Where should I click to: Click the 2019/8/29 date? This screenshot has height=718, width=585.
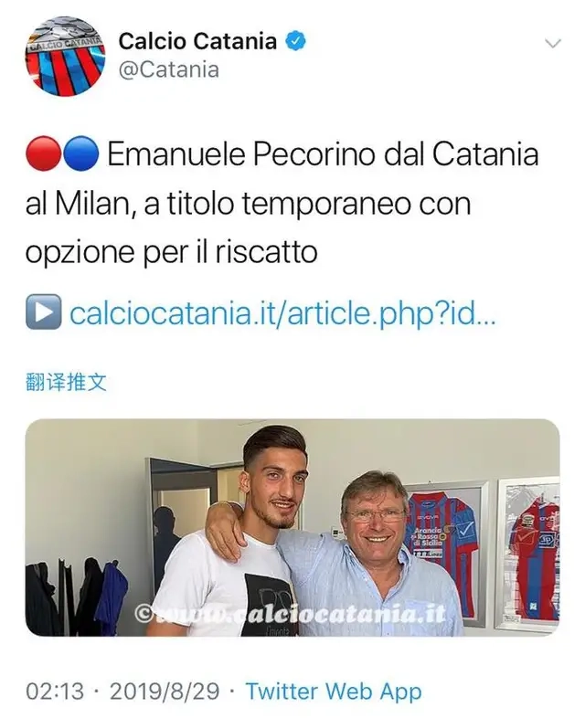click(165, 692)
